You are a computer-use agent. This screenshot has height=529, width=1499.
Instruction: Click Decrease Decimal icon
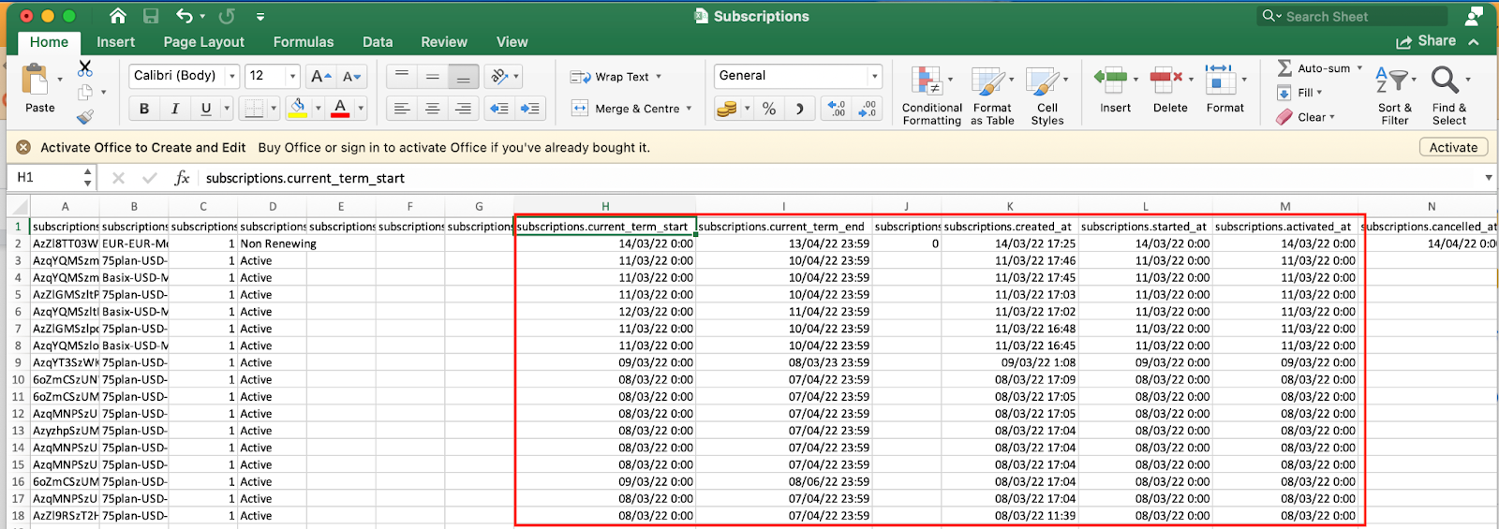868,109
